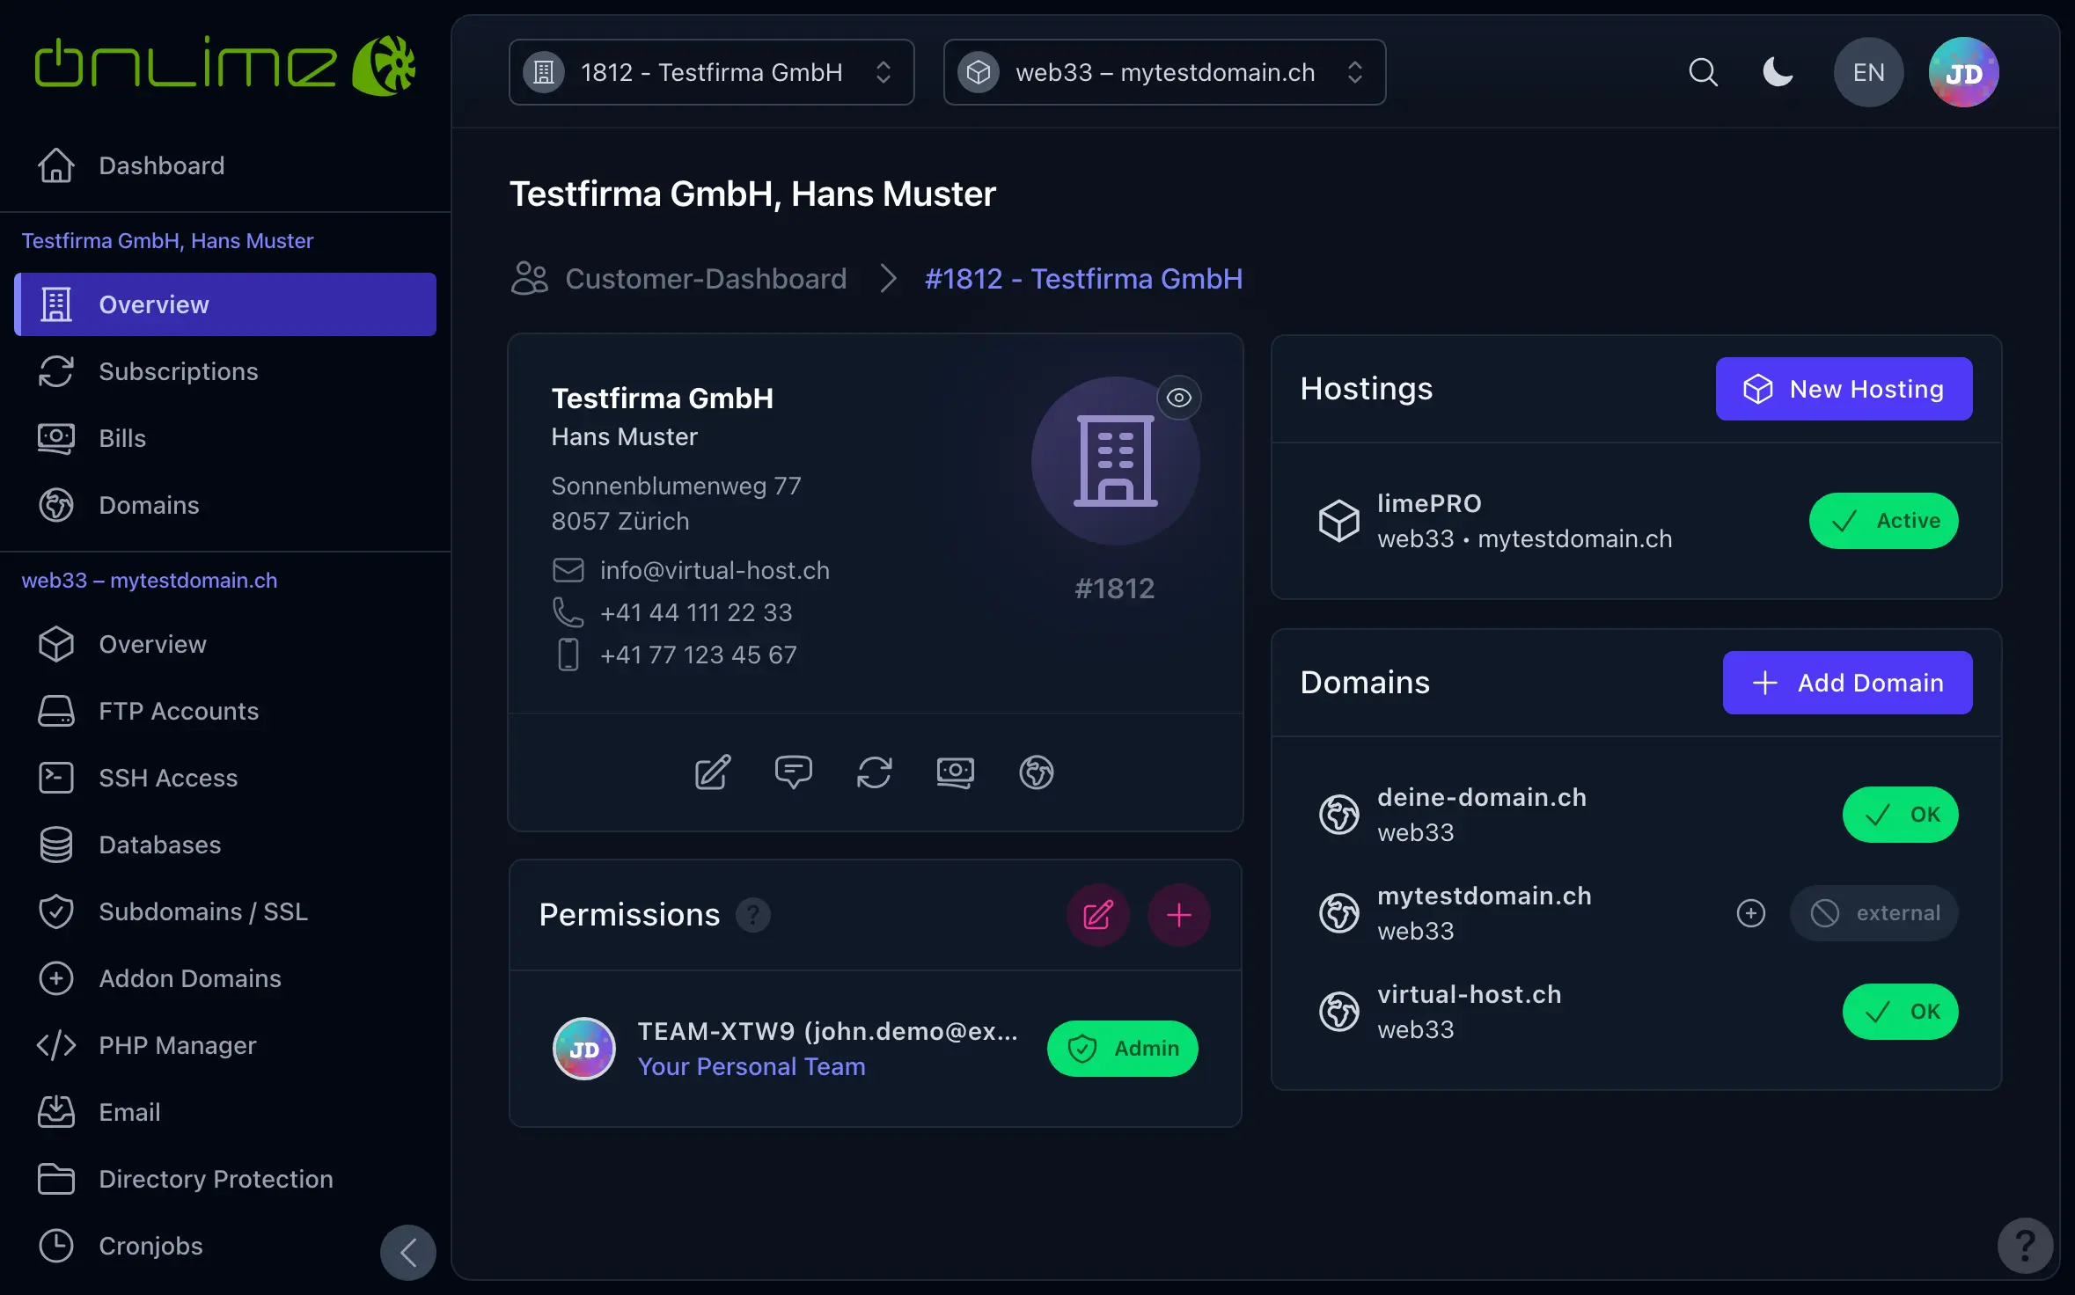Open SSH Access section
Viewport: 2075px width, 1295px height.
225,778
